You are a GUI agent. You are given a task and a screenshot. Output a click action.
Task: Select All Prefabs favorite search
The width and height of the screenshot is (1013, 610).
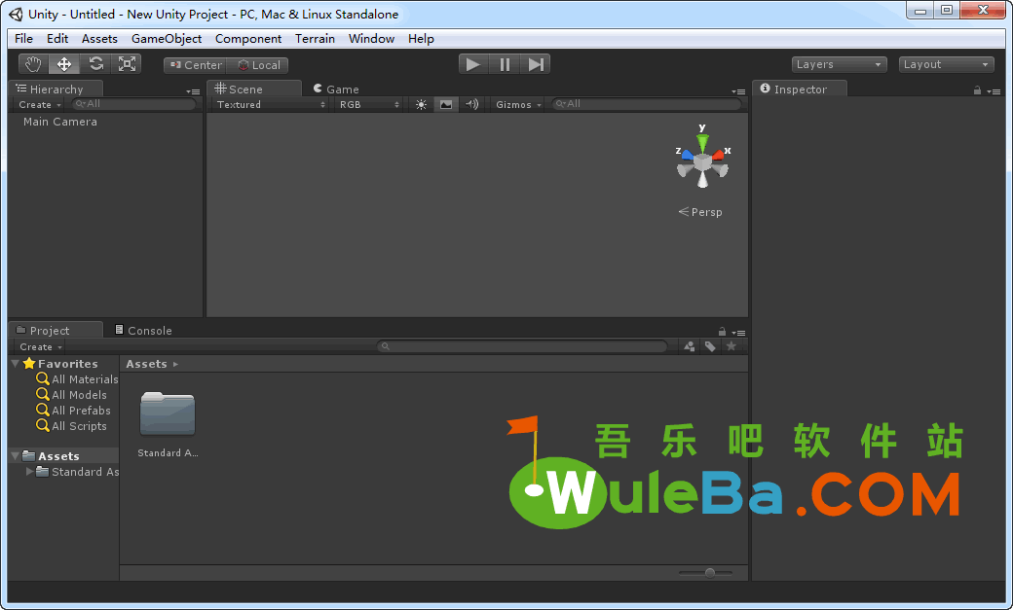(74, 410)
